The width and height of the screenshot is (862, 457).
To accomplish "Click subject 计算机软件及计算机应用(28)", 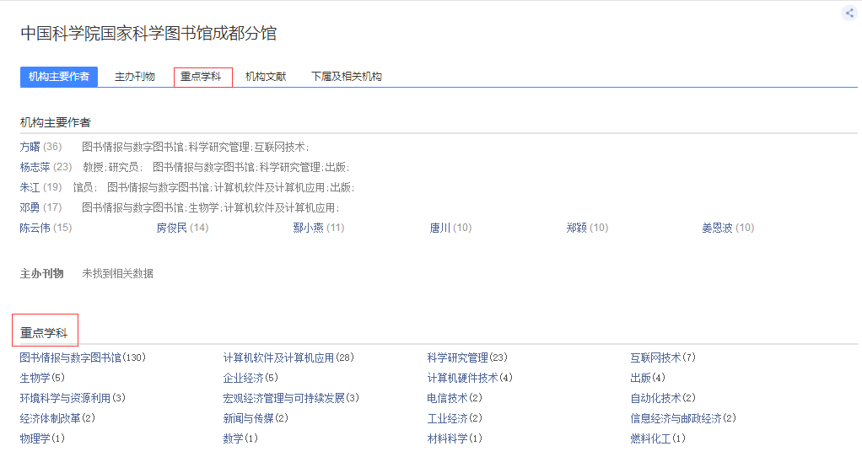I will (x=288, y=358).
